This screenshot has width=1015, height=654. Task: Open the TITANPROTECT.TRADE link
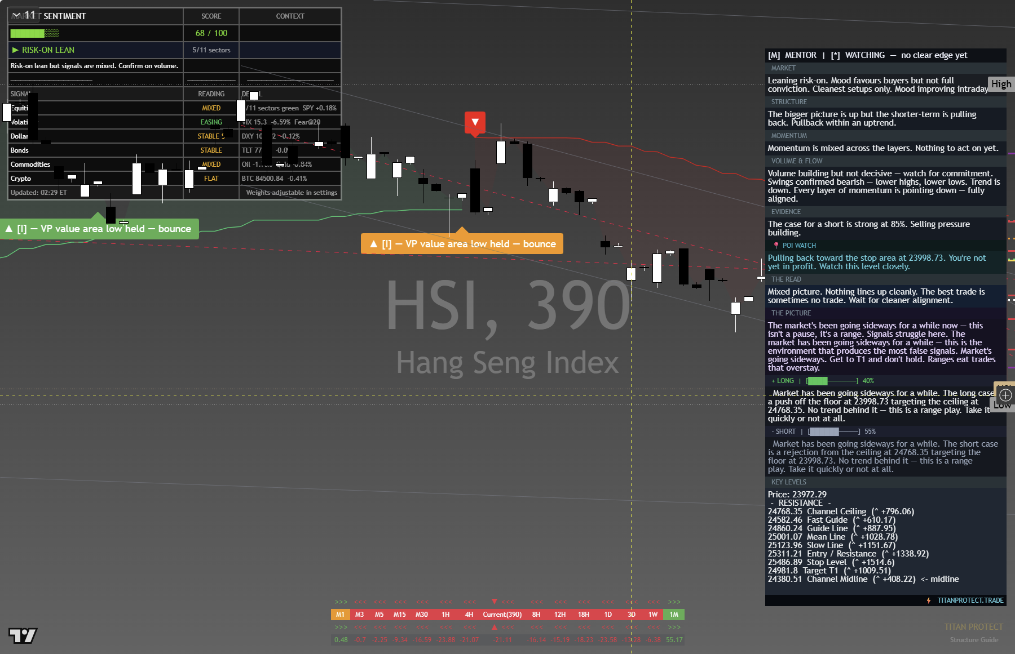pos(970,600)
